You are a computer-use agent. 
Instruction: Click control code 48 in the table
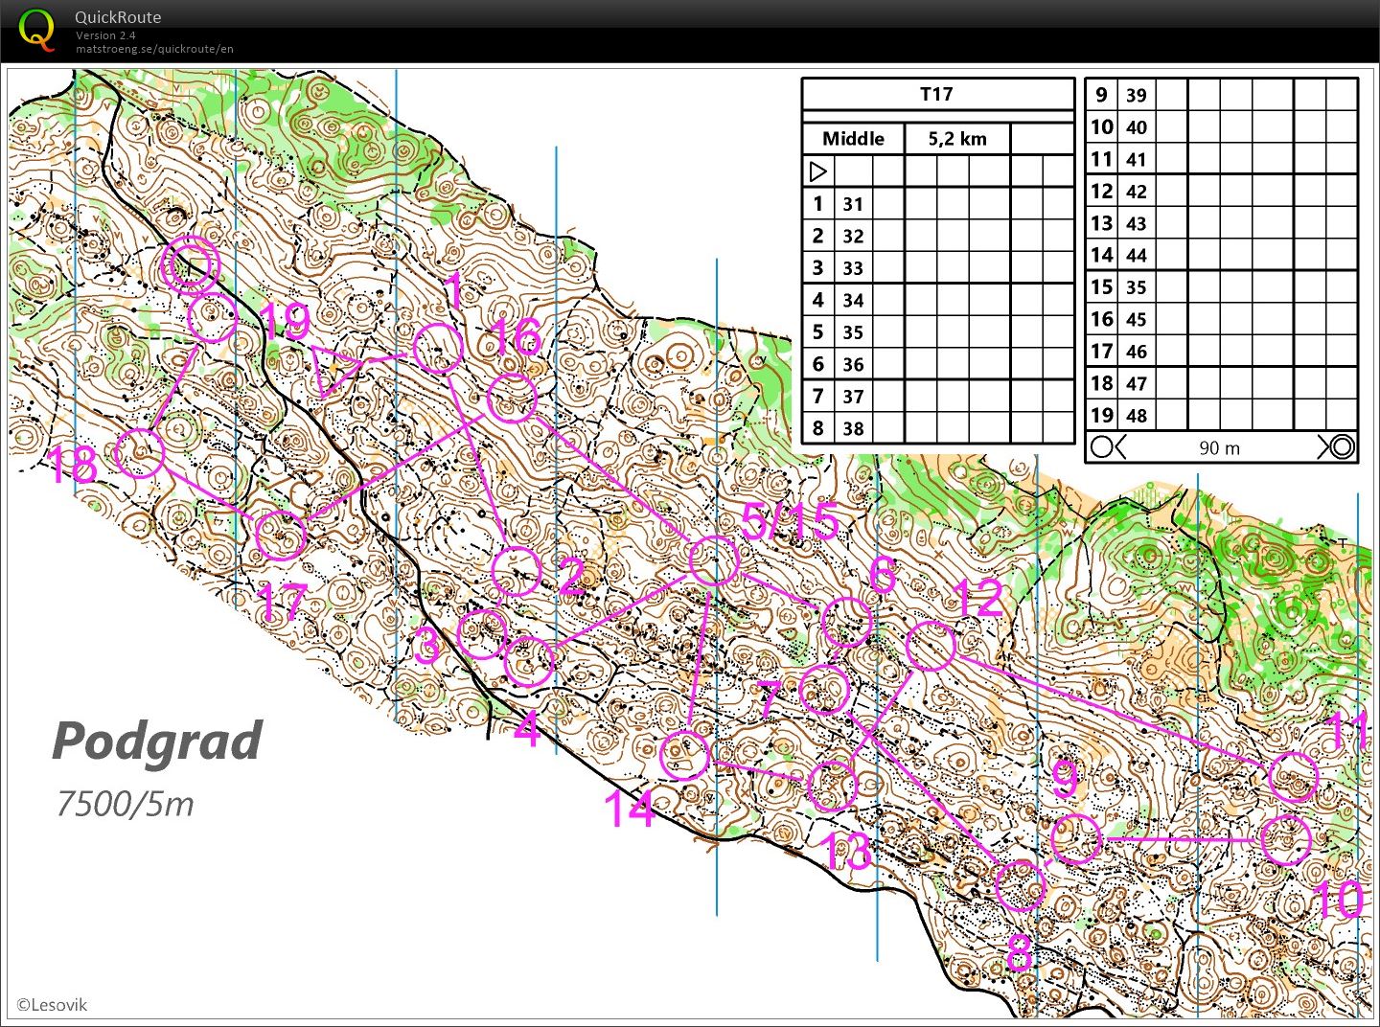(1137, 416)
